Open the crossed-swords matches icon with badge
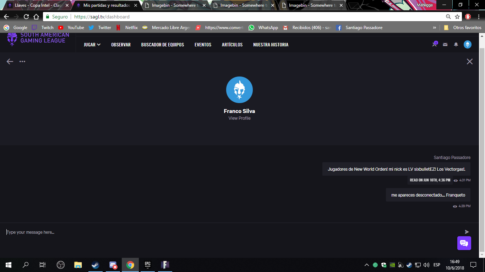485x272 pixels. point(435,44)
